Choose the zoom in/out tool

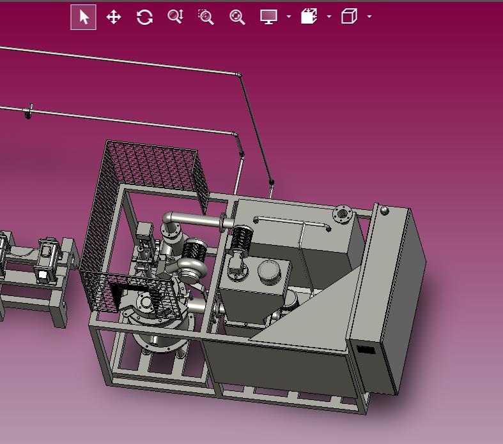click(x=176, y=17)
